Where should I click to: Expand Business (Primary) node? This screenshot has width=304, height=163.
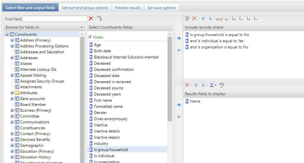point(12,110)
